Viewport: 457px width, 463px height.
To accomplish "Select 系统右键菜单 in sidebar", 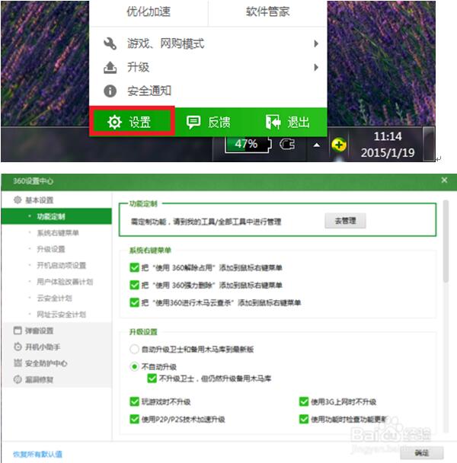I will [56, 233].
